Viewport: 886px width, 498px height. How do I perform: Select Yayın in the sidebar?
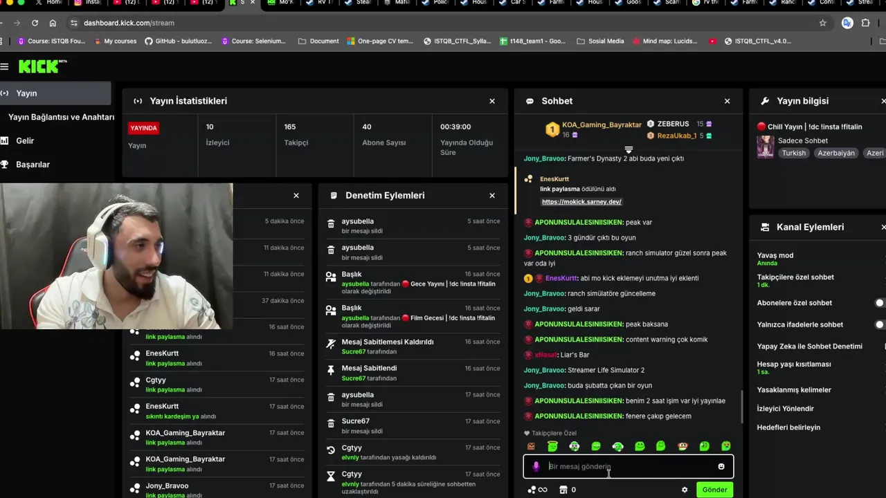(55, 93)
